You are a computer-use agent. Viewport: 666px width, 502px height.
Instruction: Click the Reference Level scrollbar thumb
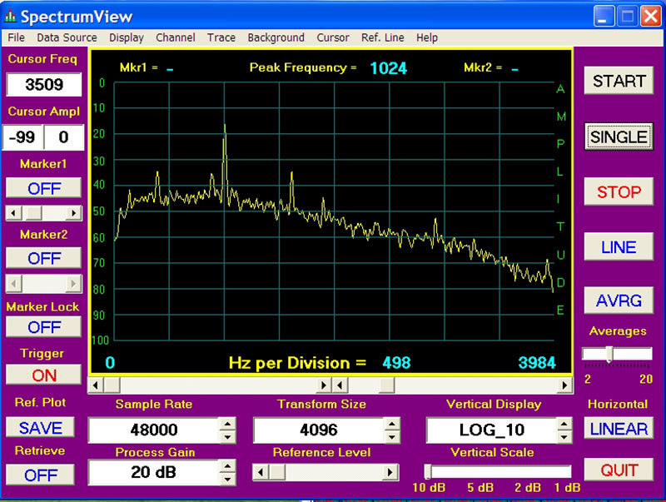[277, 472]
